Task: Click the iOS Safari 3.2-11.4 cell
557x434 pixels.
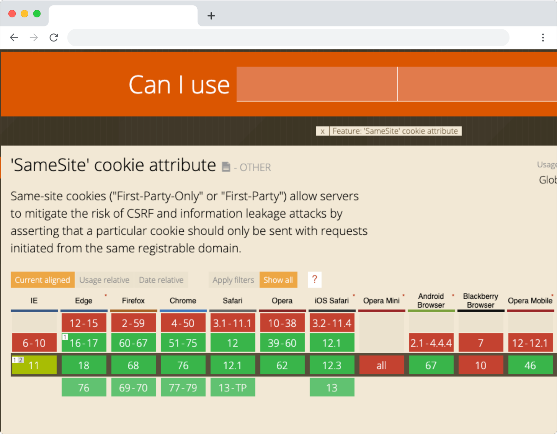Action: pos(332,323)
